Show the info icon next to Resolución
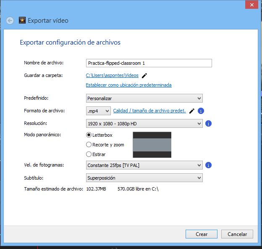The width and height of the screenshot is (262, 249). (x=209, y=124)
